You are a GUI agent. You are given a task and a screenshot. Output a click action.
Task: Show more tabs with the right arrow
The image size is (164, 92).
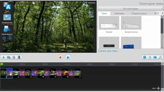162,13
